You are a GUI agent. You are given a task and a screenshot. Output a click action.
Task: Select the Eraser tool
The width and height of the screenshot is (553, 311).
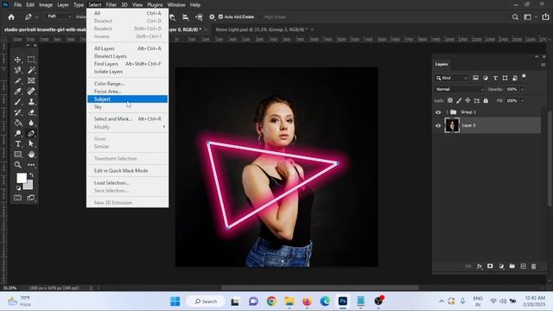coord(31,112)
